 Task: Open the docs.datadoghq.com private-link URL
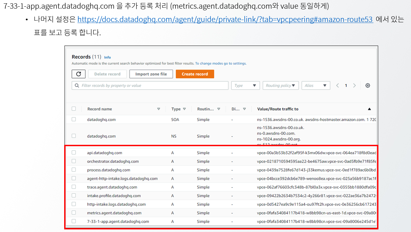pos(225,19)
